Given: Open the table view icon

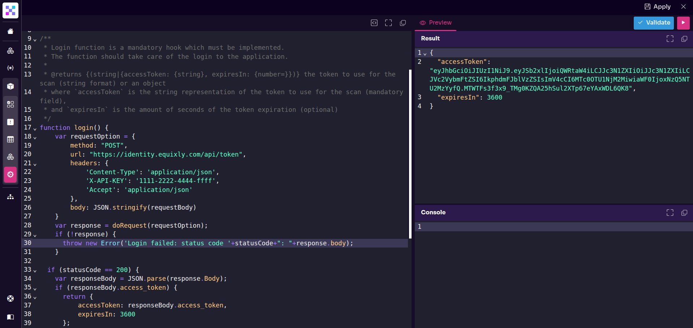Looking at the screenshot, I should click(x=10, y=139).
